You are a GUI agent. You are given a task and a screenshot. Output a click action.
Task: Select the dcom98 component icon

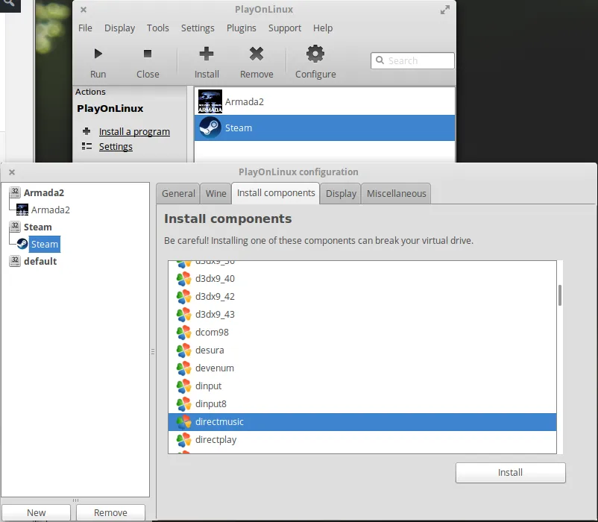[x=183, y=332]
